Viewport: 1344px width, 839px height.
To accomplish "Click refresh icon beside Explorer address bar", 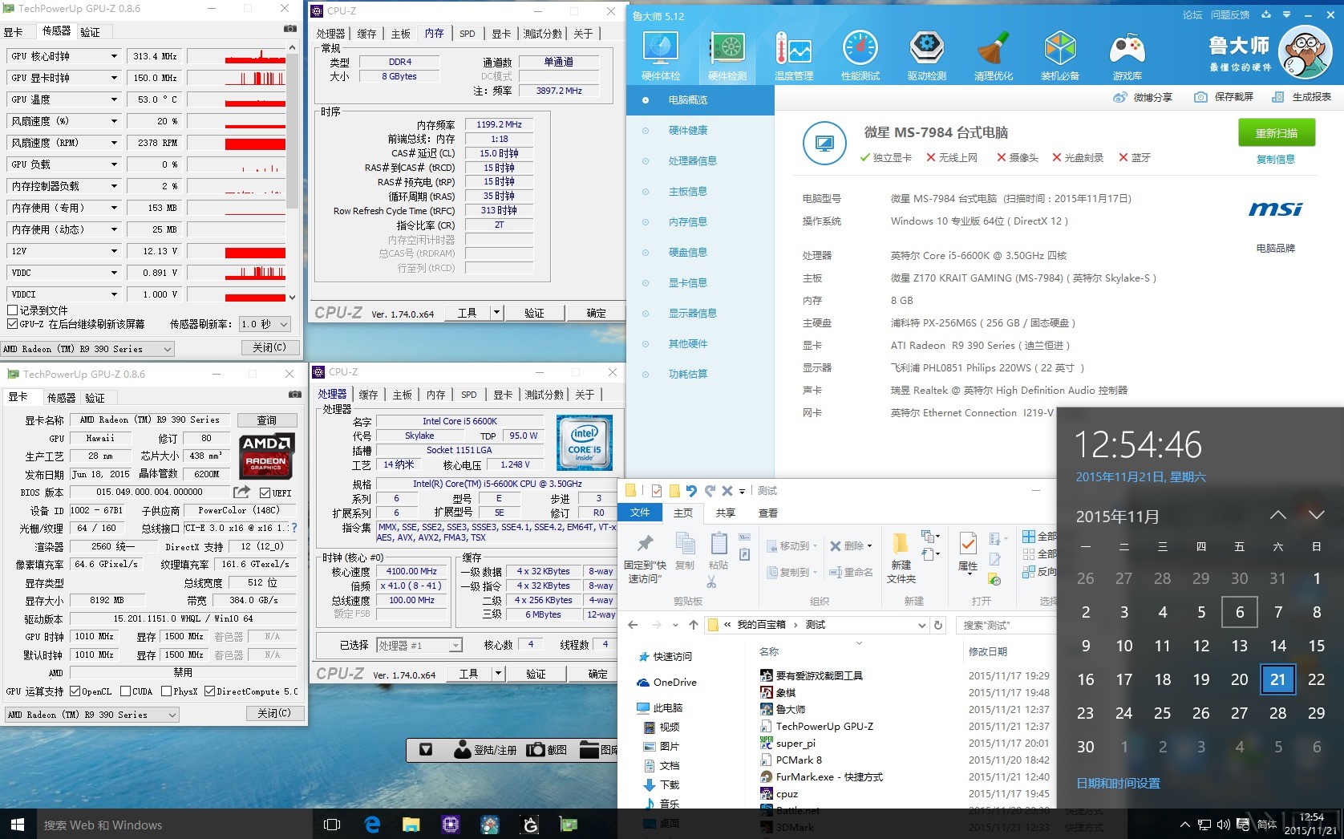I will pos(938,625).
